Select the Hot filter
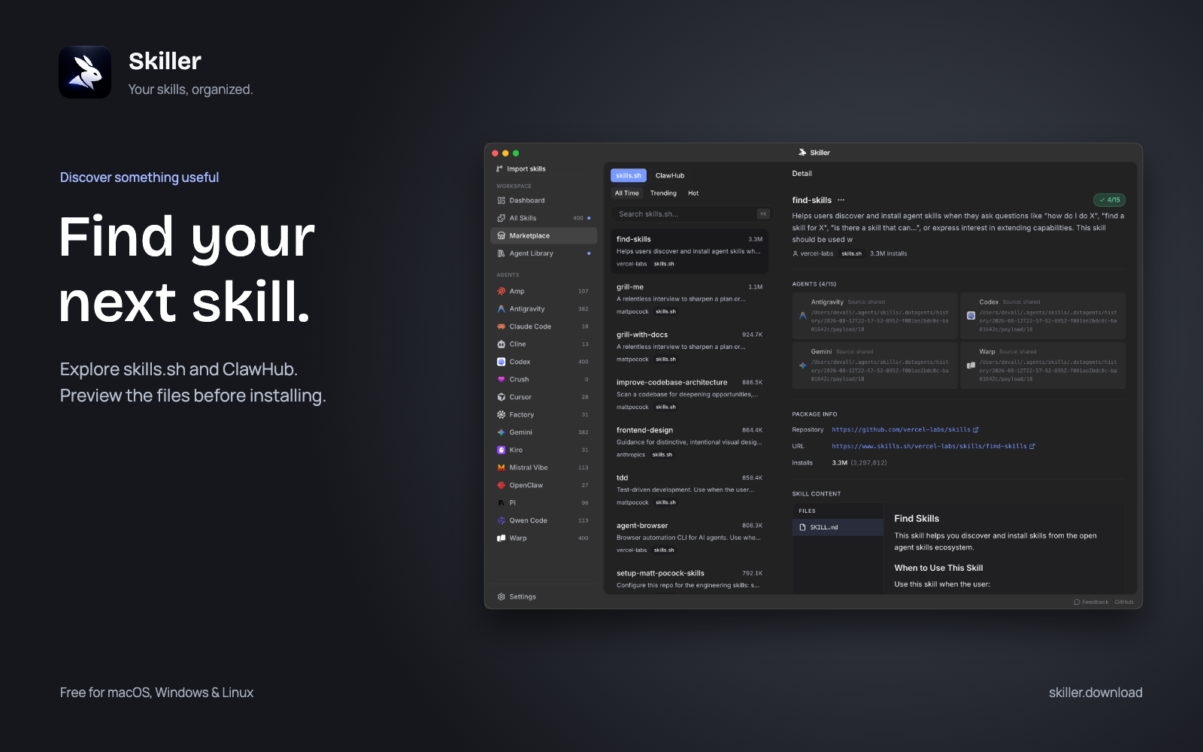This screenshot has height=752, width=1203. tap(693, 193)
